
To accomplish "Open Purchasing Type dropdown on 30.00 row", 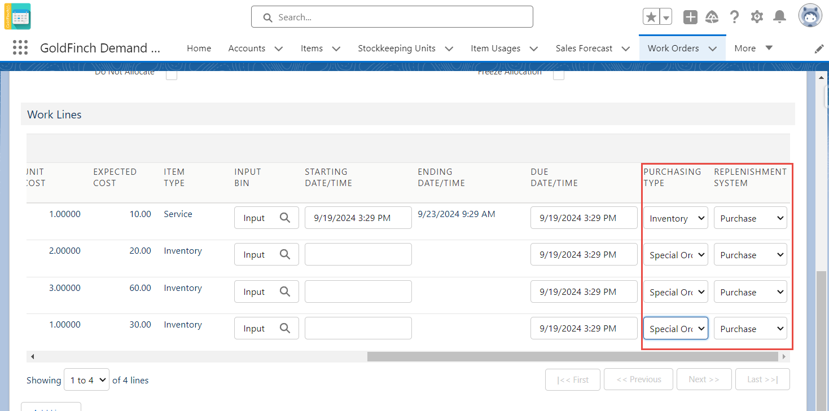I will [x=676, y=329].
